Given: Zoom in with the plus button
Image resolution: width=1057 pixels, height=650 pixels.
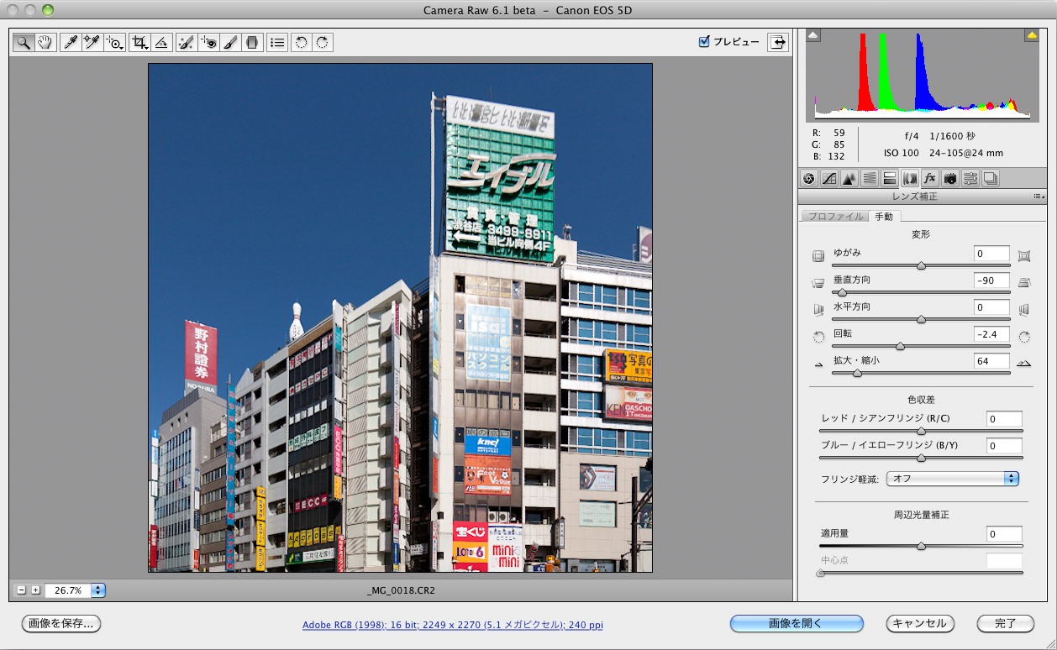Looking at the screenshot, I should pos(35,590).
